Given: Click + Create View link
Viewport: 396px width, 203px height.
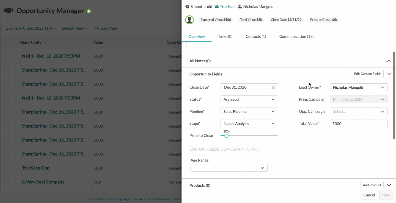Looking at the screenshot, I should pos(106,28).
